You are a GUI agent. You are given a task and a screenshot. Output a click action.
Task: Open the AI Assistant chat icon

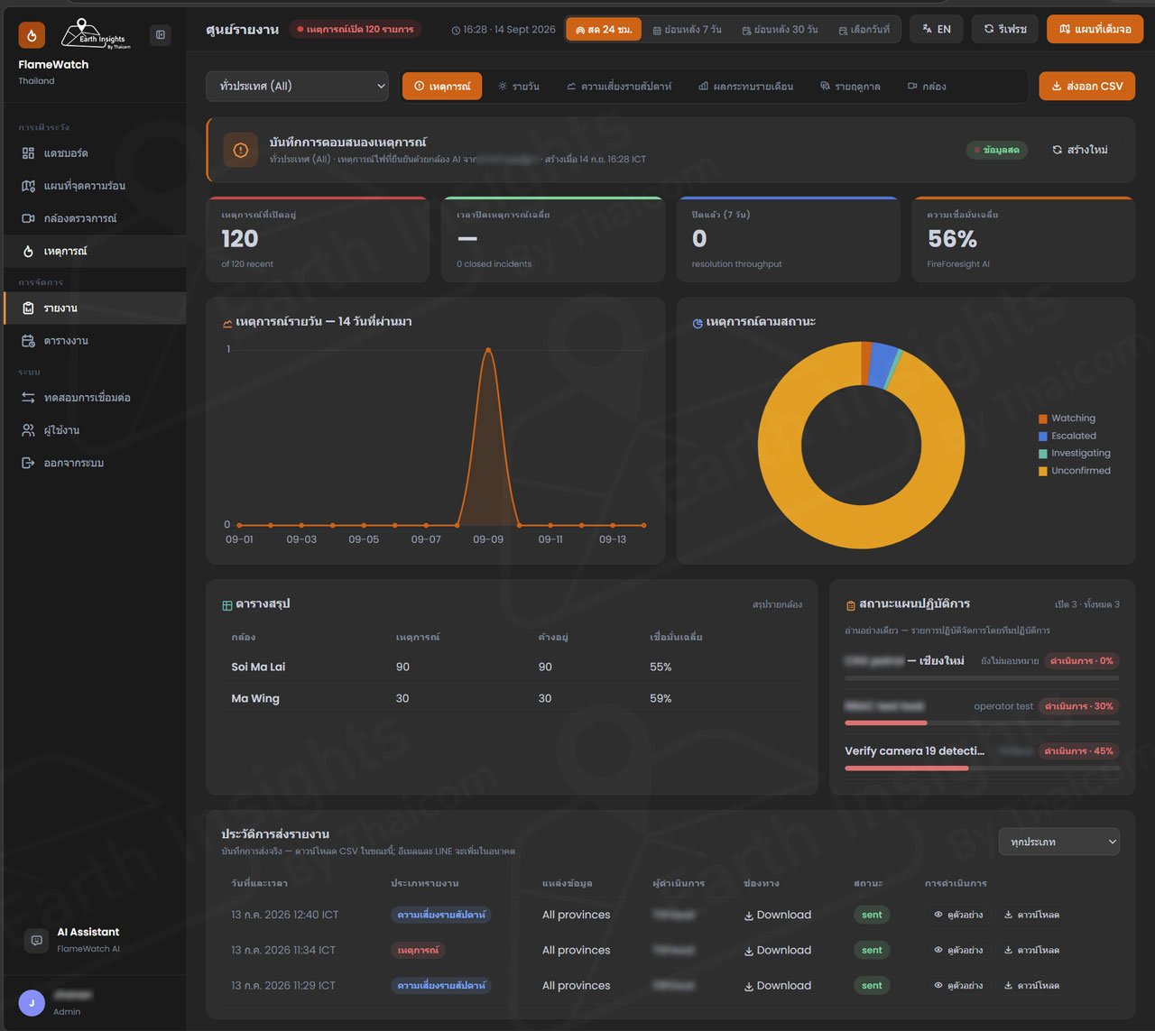36,940
